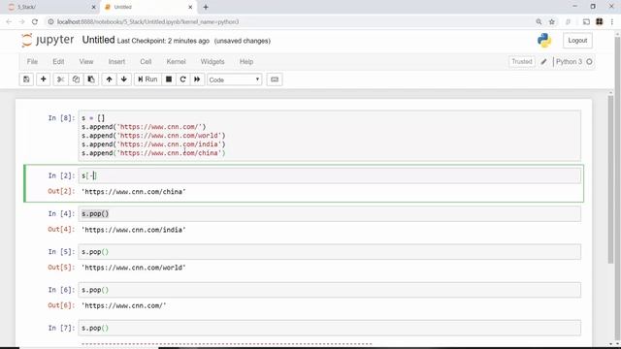Move selected cell up arrow
621x349 pixels.
109,79
